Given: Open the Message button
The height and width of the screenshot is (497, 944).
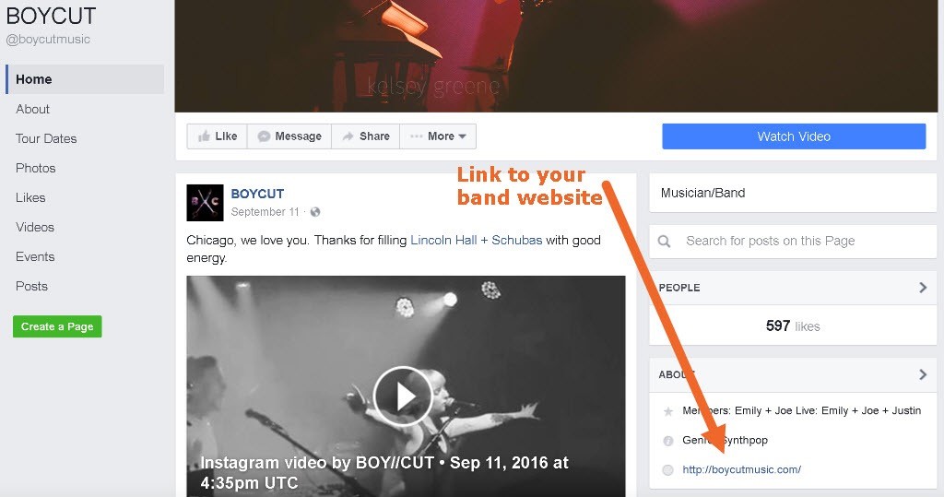Looking at the screenshot, I should point(289,136).
